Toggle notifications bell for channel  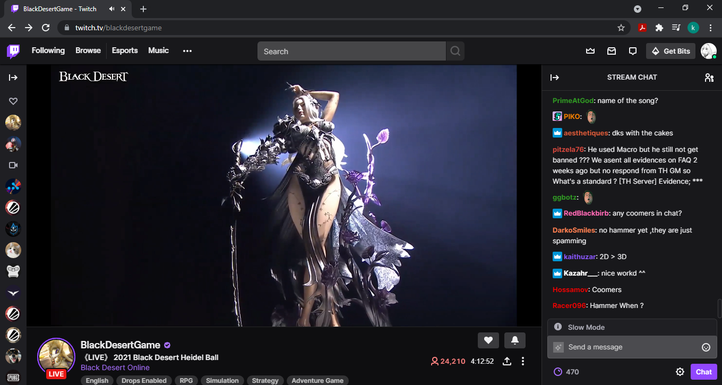515,340
